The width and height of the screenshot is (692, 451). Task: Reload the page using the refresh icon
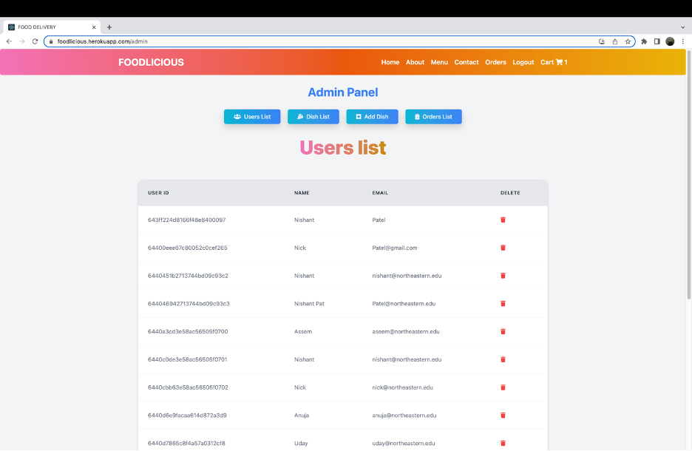[35, 41]
